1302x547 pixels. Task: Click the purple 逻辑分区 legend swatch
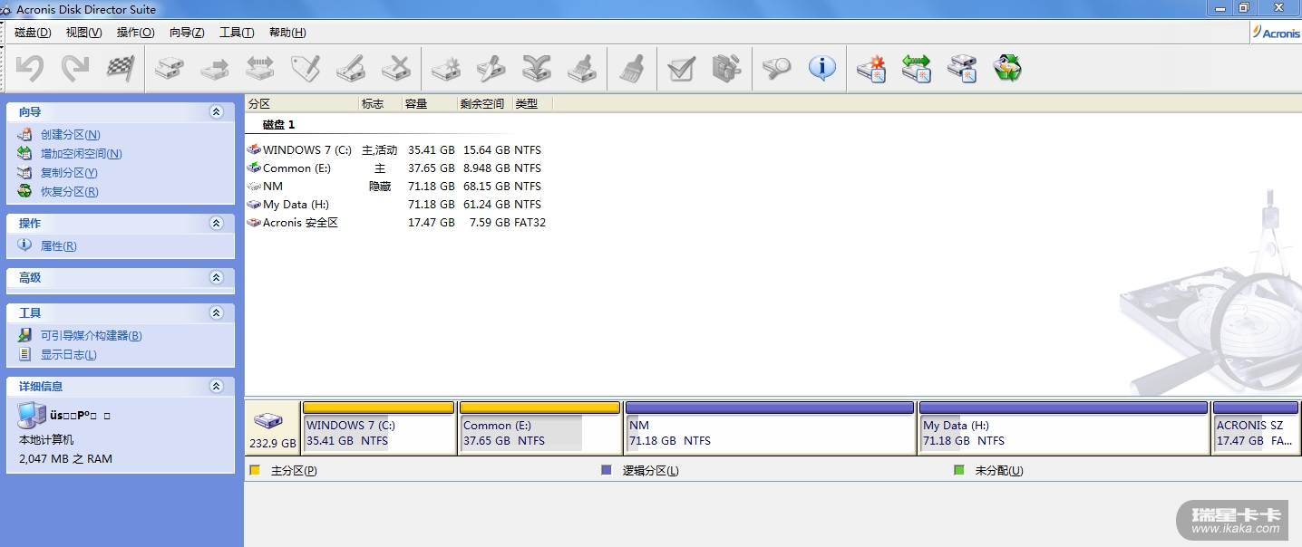point(607,470)
